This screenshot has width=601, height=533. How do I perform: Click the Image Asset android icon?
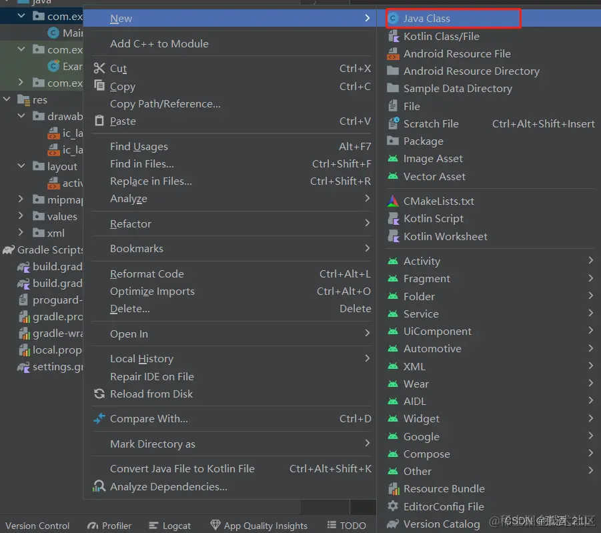393,158
